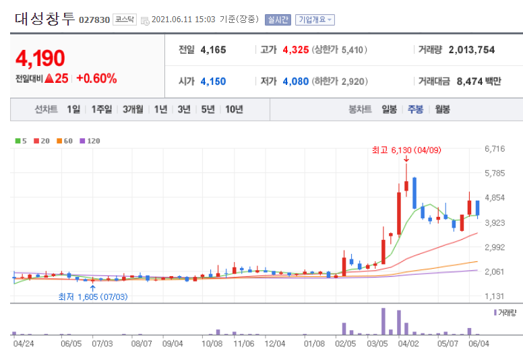
Task: Click the 전일 value 4,165
Action: (213, 50)
